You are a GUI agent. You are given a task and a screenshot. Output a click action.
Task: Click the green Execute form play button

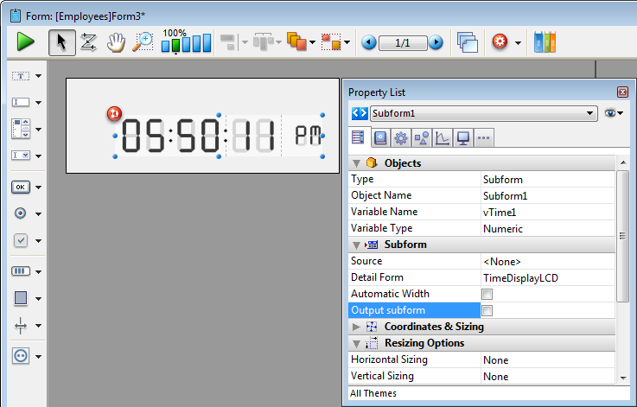point(26,41)
